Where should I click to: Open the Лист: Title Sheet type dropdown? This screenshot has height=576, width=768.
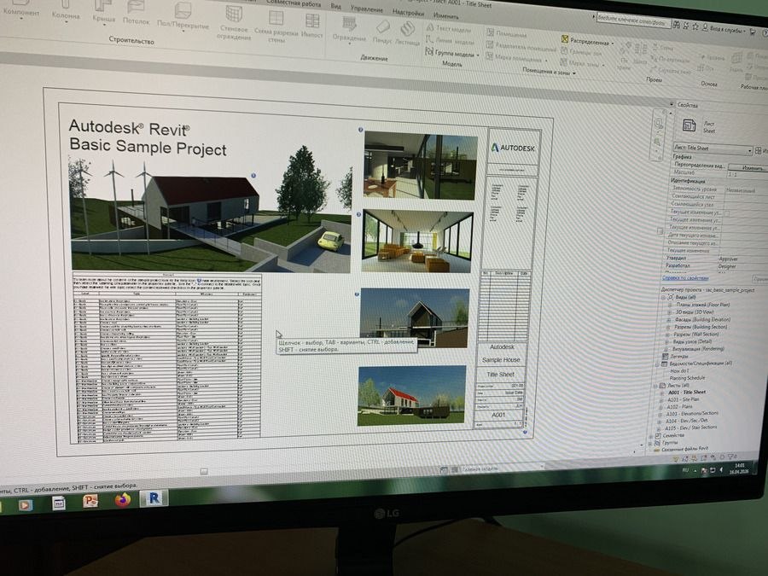tap(713, 150)
